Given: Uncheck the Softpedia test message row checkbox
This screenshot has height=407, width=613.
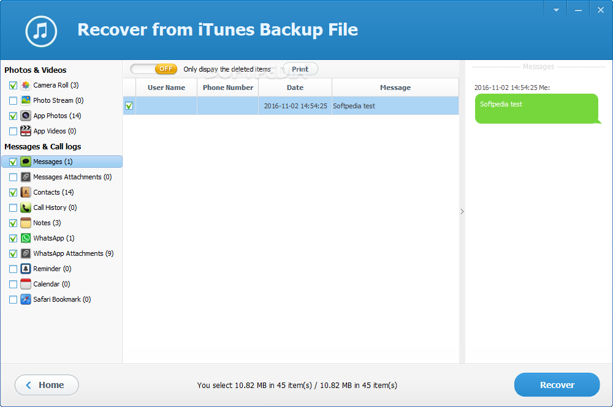Looking at the screenshot, I should tap(129, 106).
